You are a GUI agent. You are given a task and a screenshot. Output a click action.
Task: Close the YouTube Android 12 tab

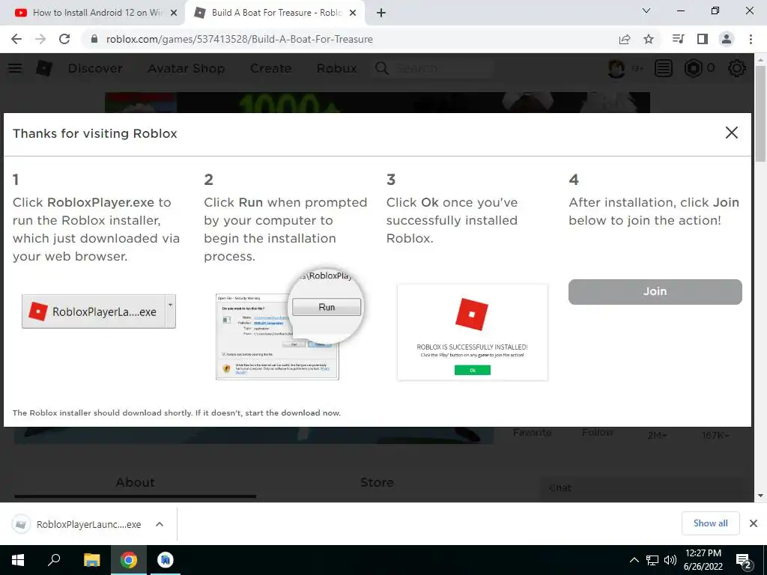pyautogui.click(x=174, y=13)
